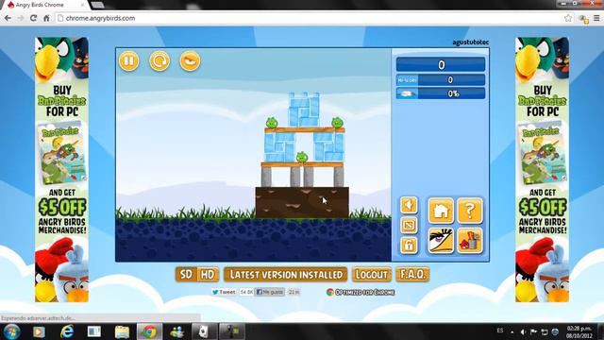
Task: Open the red bird shop bucket icon
Action: pos(470,240)
